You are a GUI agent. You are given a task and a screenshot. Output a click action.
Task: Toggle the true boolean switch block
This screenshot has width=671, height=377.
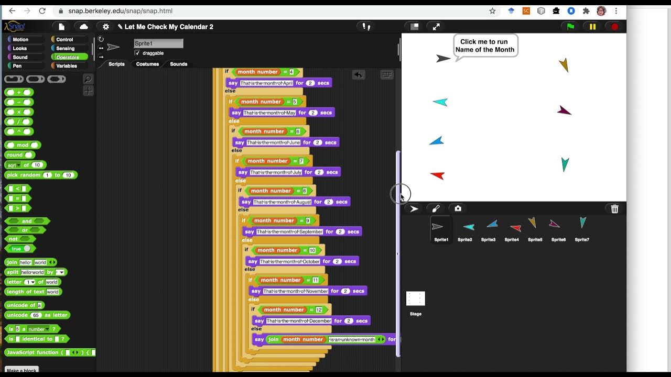[21, 249]
